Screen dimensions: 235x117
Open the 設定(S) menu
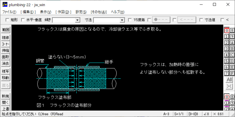[x=81, y=12]
